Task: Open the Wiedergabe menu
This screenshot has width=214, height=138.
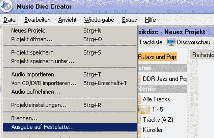Action: click(99, 20)
